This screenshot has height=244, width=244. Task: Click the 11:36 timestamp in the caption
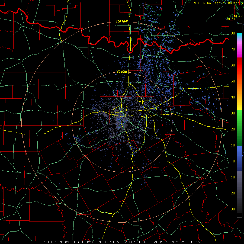194,242
